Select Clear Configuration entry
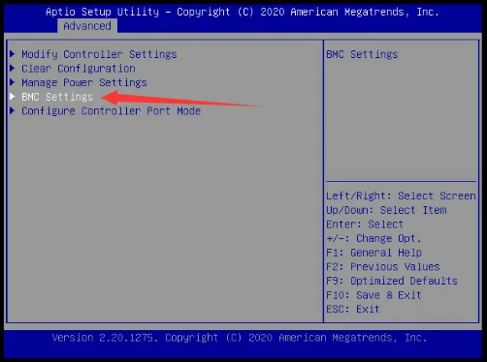 tap(79, 69)
